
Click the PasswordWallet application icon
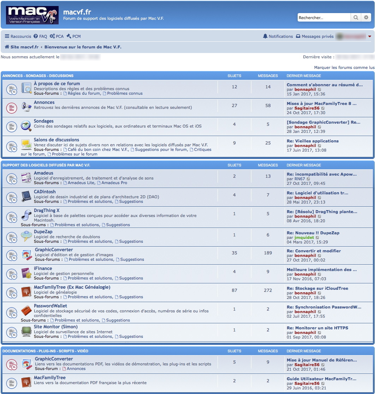tap(26, 311)
